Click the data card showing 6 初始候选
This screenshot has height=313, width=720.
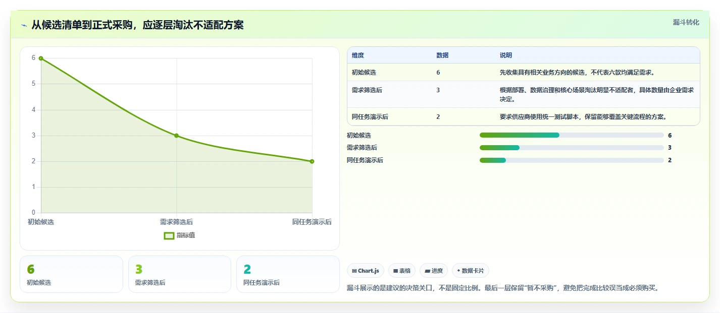coord(71,274)
